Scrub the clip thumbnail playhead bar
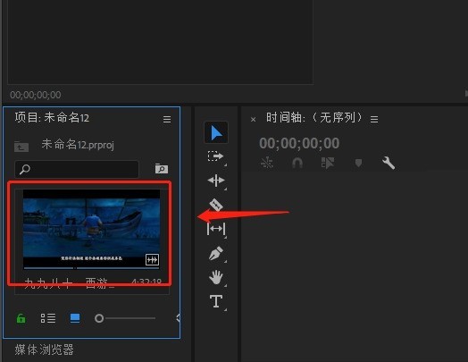Viewport: 468px width, 362px height. 91,268
